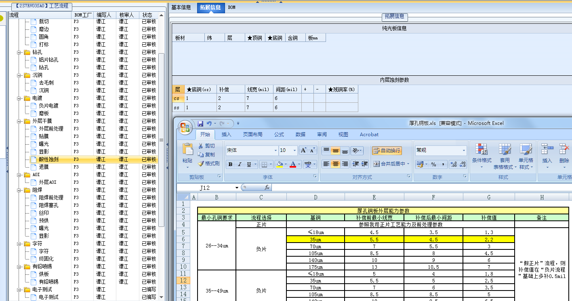Click the text orientation icon
572x301 pixels.
coord(355,151)
